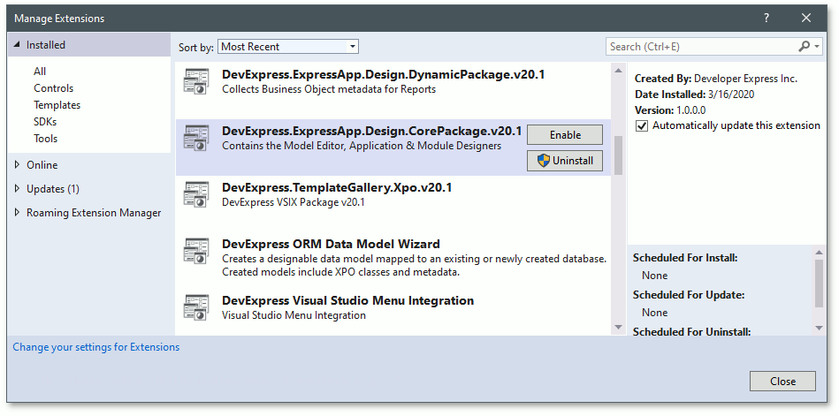Click the Updates (1) label
The width and height of the screenshot is (839, 416).
click(53, 189)
